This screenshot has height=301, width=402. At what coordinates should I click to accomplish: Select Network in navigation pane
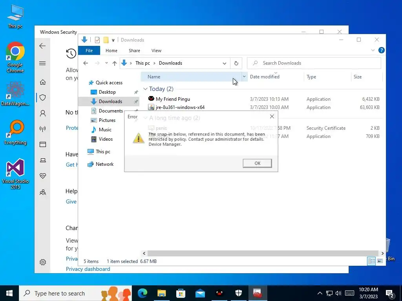104,164
